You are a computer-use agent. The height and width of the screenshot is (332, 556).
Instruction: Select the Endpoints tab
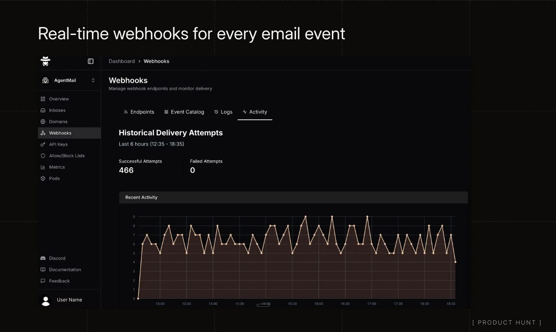pos(139,112)
